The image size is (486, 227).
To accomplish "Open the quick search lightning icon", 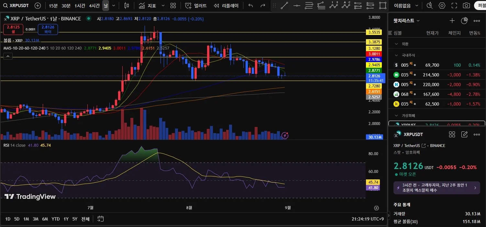I will pyautogui.click(x=430, y=6).
